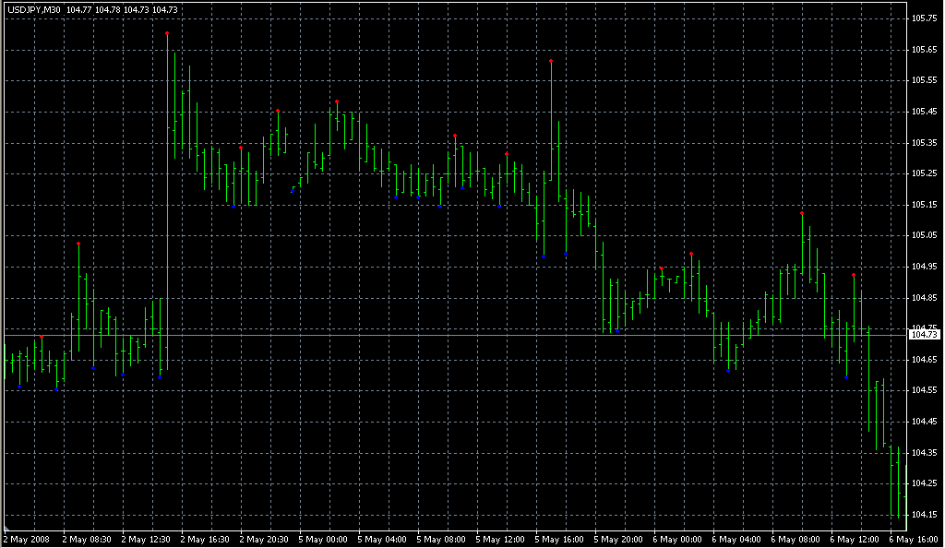
Task: Click the 104.25 price scale label
Action: 924,483
